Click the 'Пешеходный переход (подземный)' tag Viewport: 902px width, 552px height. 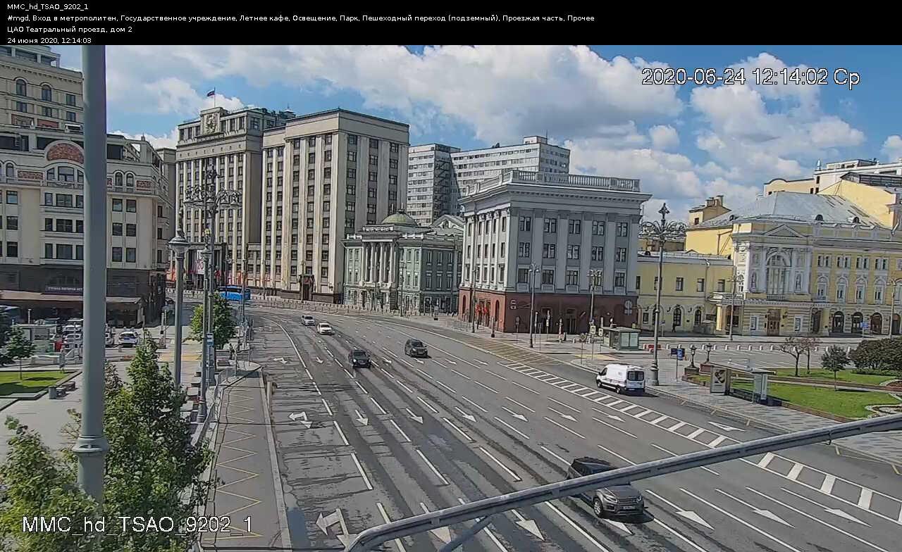coord(431,18)
